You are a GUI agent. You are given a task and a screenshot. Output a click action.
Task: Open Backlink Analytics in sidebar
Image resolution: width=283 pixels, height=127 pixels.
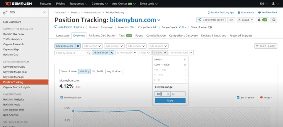click(x=14, y=99)
